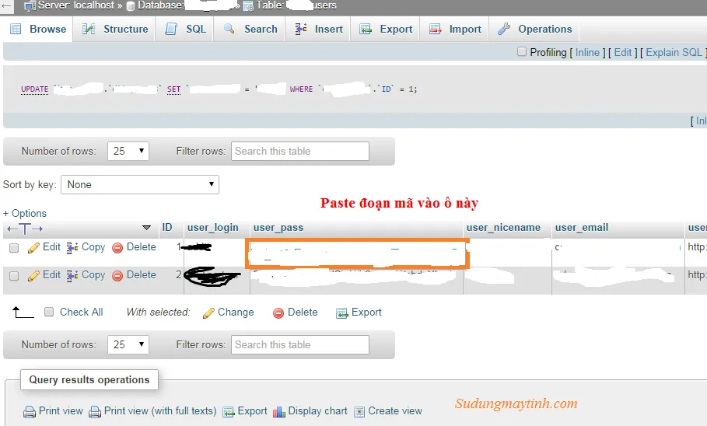Click the Explain SQL link
Screen dimensions: 707x426
(674, 52)
